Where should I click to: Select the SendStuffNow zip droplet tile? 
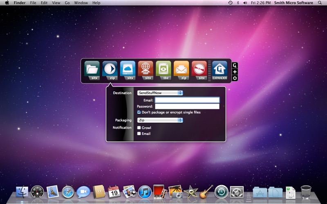(110, 70)
